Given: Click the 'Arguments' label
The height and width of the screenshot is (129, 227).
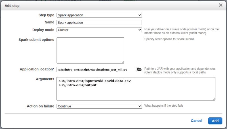Looking at the screenshot, I should (45, 79).
